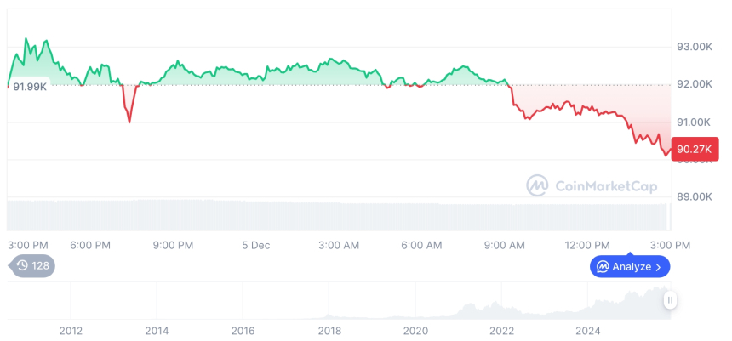Click the 5 Dec date axis label
732x341 pixels.
pos(255,245)
